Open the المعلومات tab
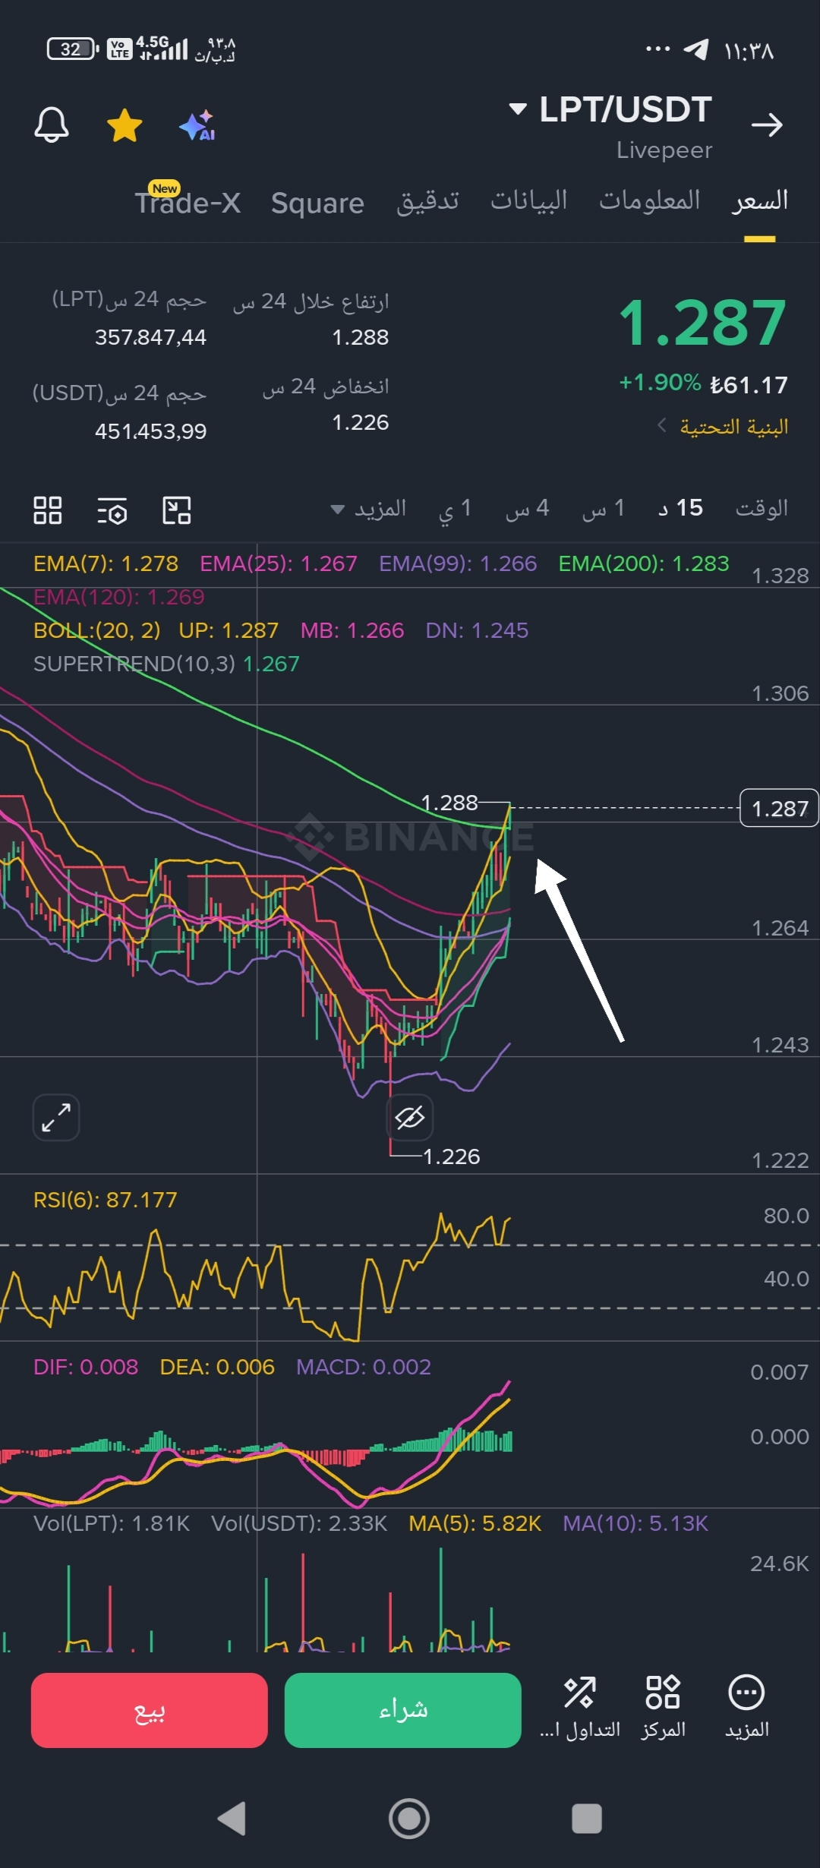820x1868 pixels. [649, 200]
